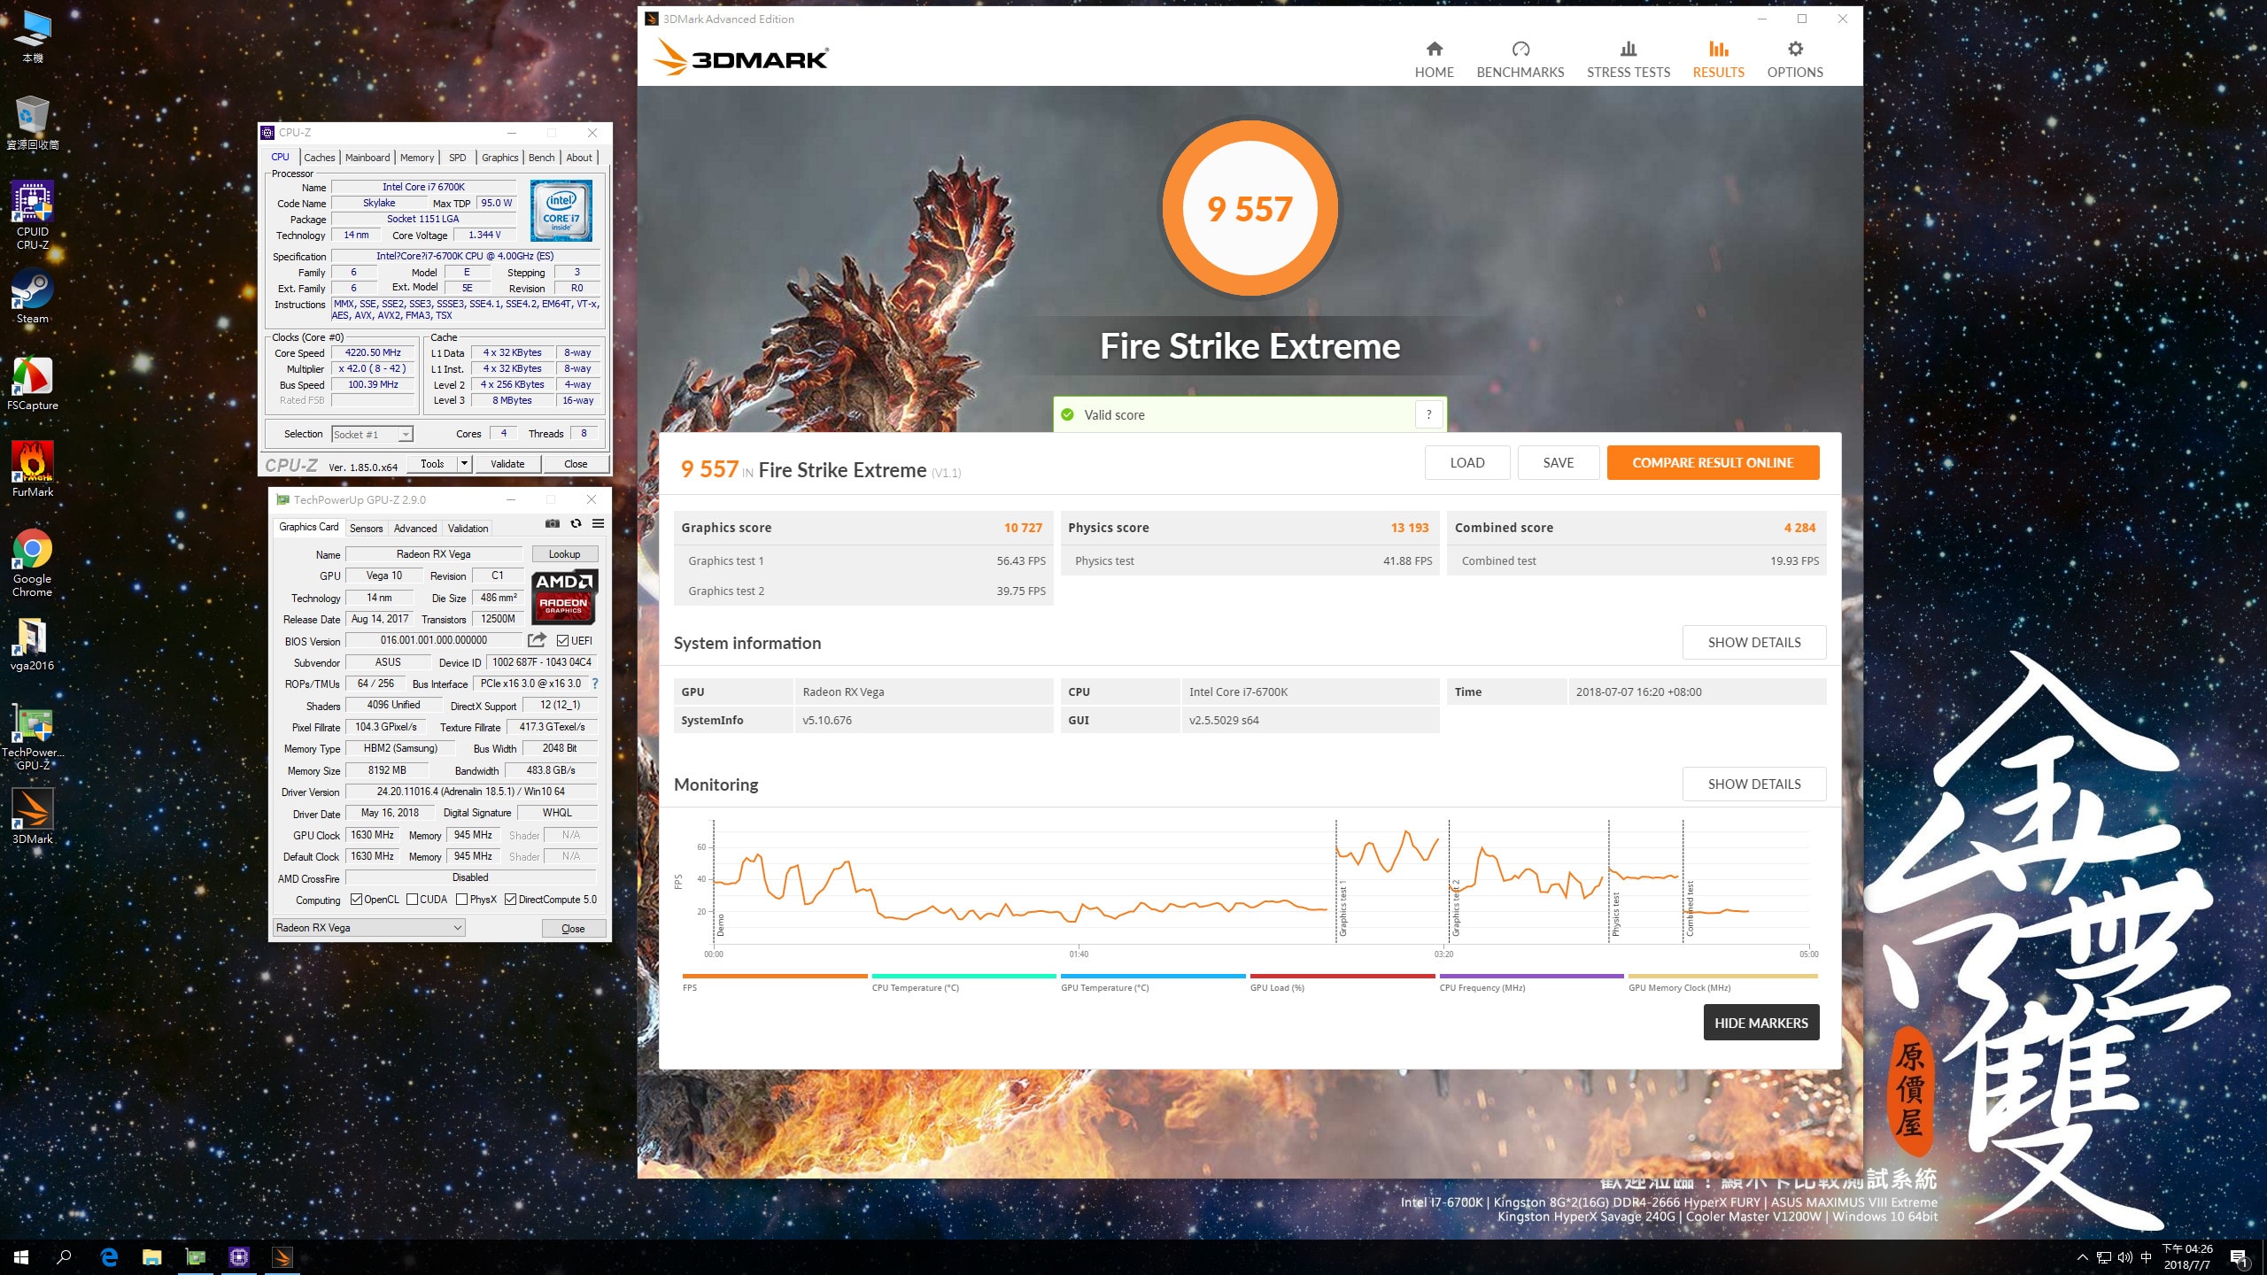Expand the Radeon RX Vega GPU selector in GPU-Z
Image resolution: width=2267 pixels, height=1275 pixels.
pos(369,928)
